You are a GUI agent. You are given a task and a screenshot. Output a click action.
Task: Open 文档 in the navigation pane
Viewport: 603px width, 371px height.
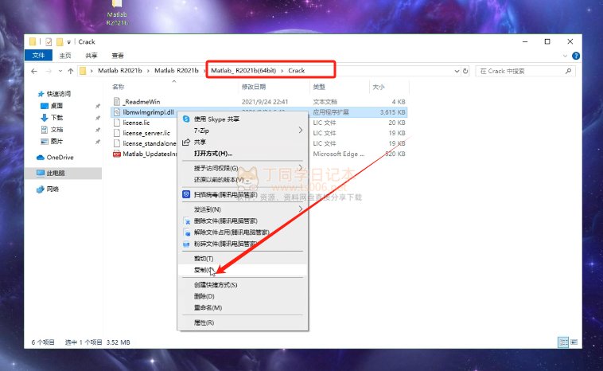[52, 130]
